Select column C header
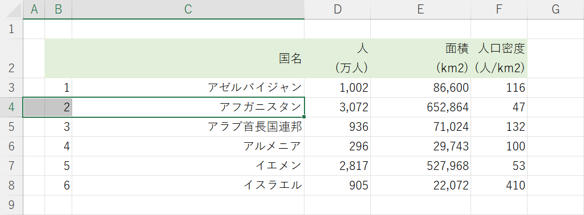The image size is (584, 215). tap(188, 10)
